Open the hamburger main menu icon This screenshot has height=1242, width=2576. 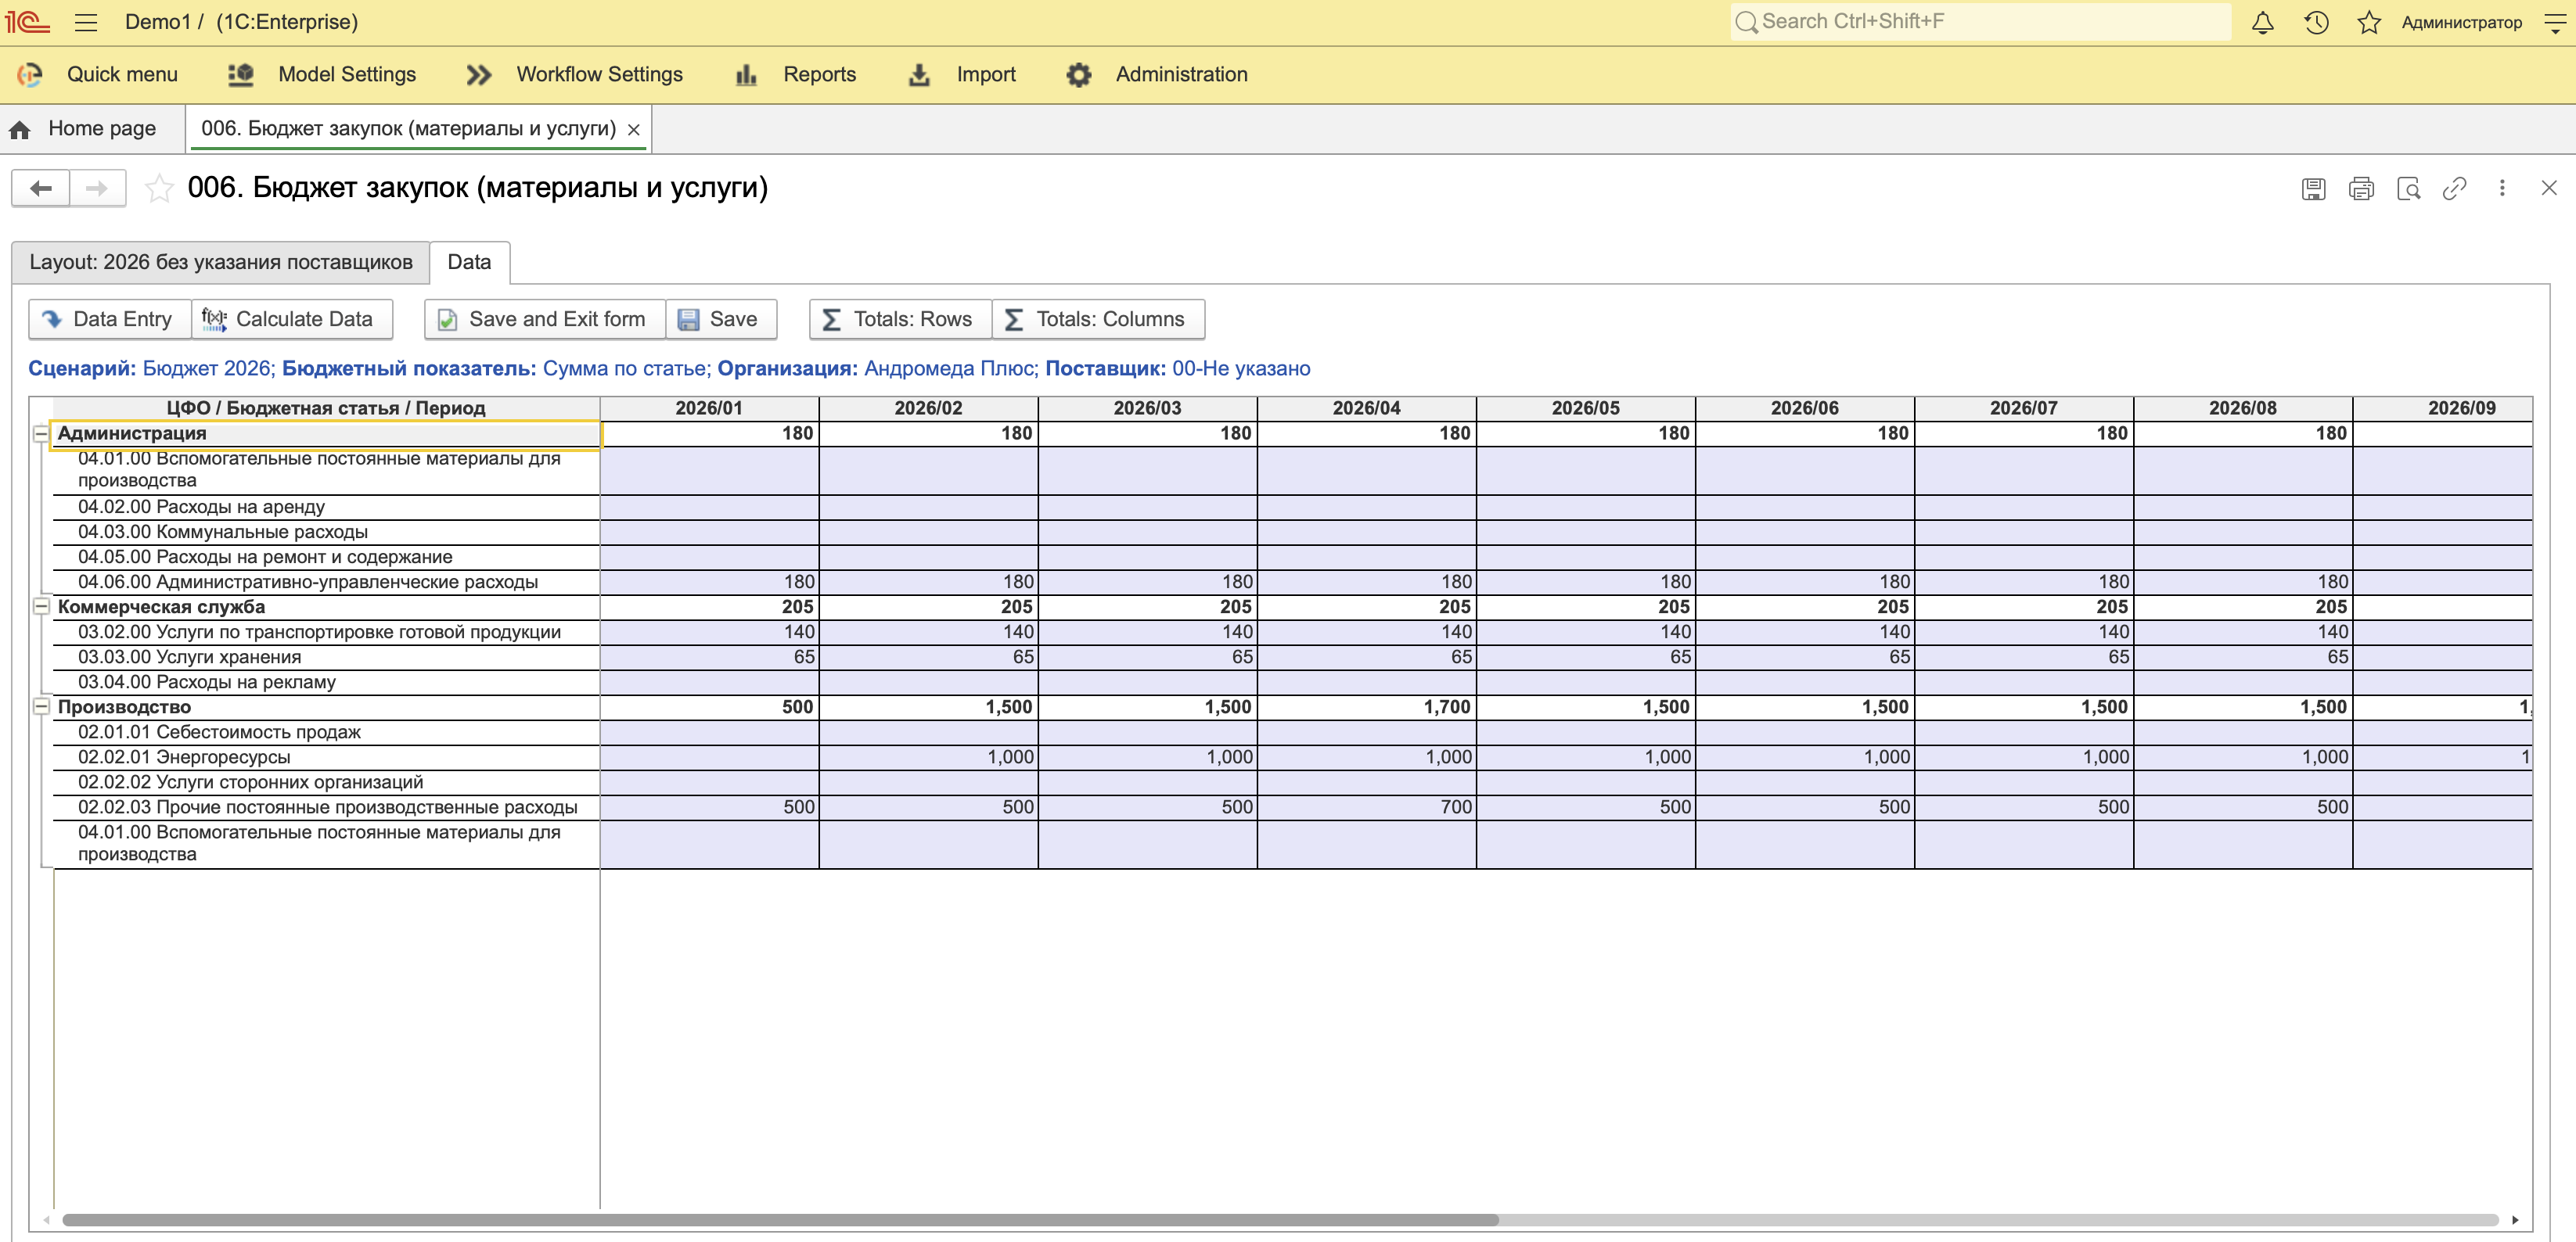[86, 22]
